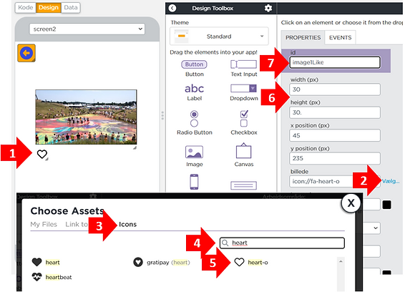Open the PROPERTIES tab

pyautogui.click(x=303, y=37)
